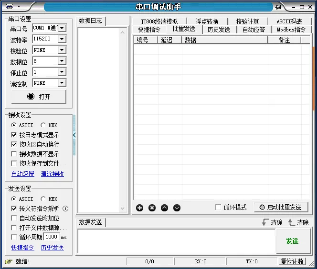Collapse left panel with the blue chevron
This screenshot has width=317, height=269.
pos(74,135)
